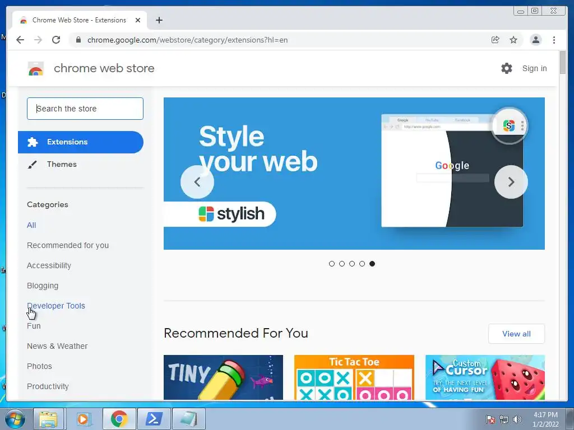Show previous carousel banner
Image resolution: width=574 pixels, height=430 pixels.
[x=197, y=182]
